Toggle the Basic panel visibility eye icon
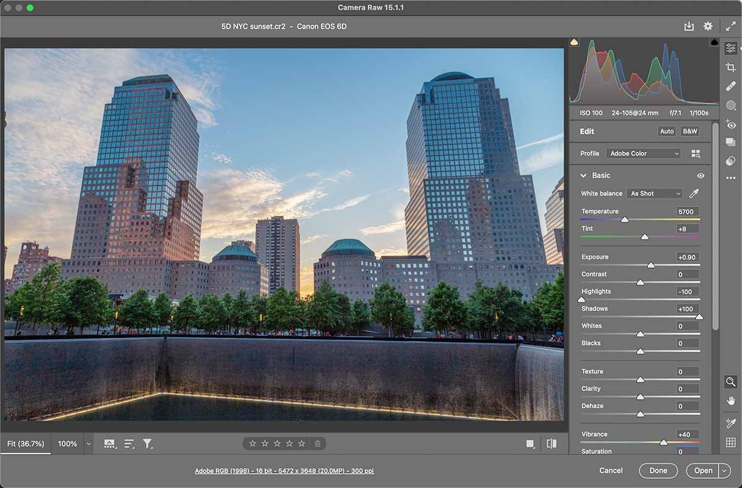The width and height of the screenshot is (742, 488). point(701,175)
